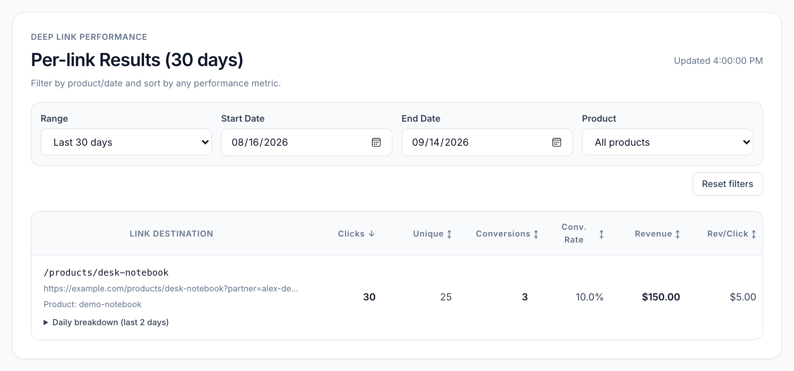The height and width of the screenshot is (371, 794).
Task: Click the Per-link Results (30 days) heading
Action: pos(137,60)
